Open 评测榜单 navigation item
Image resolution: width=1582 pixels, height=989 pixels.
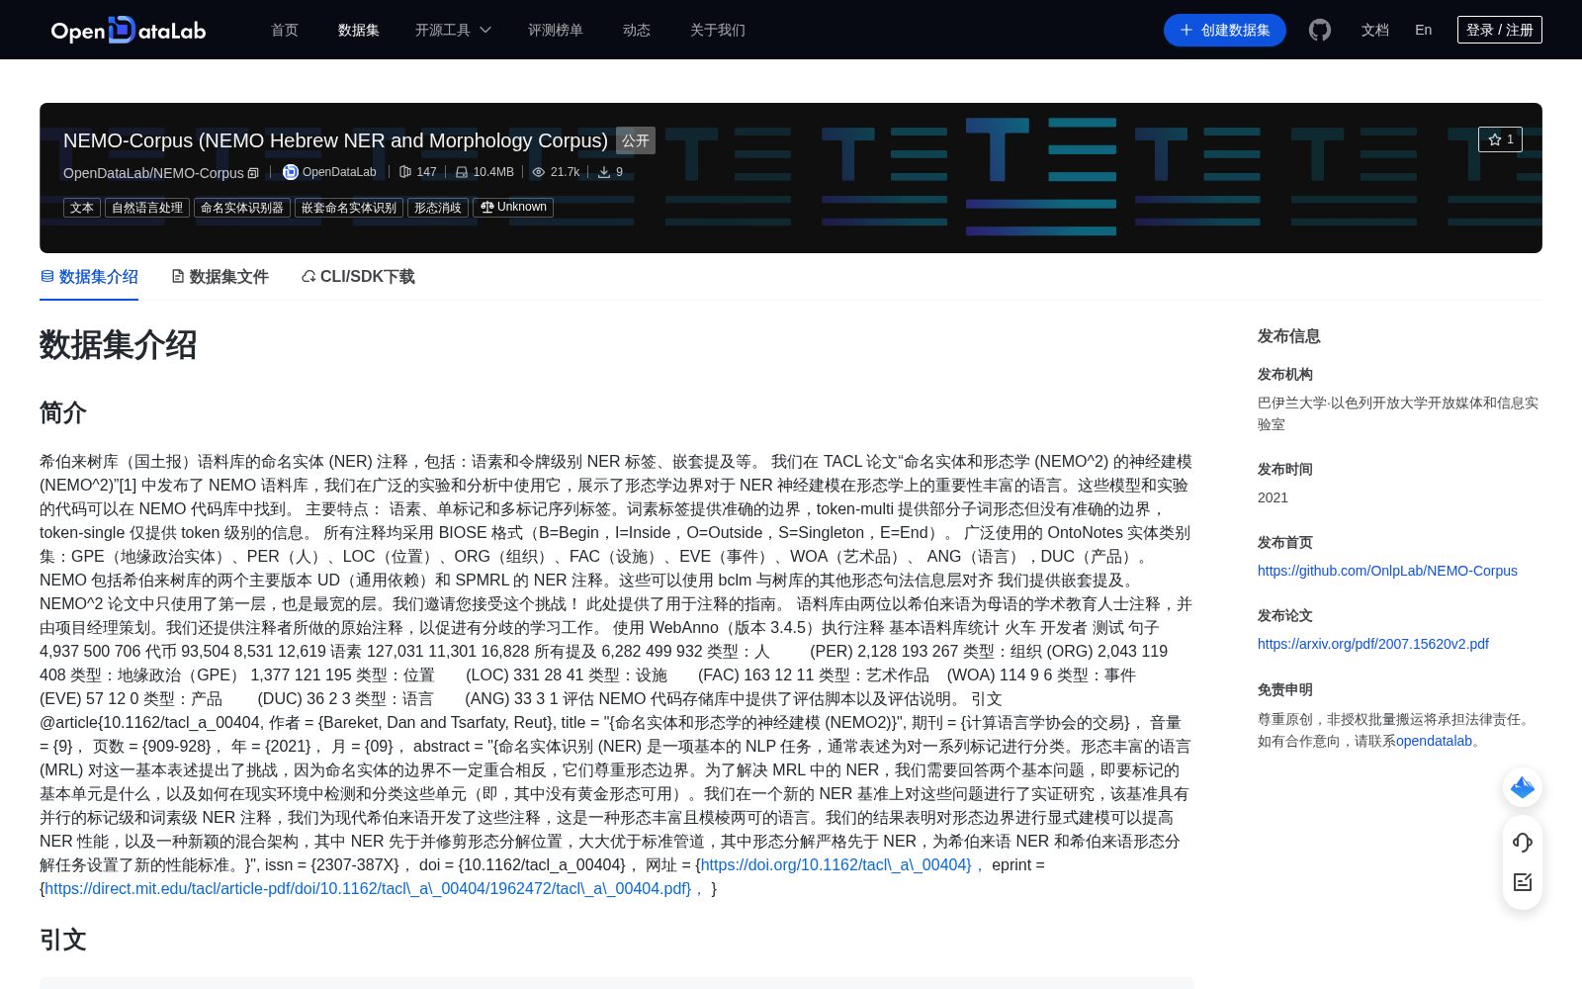556,30
